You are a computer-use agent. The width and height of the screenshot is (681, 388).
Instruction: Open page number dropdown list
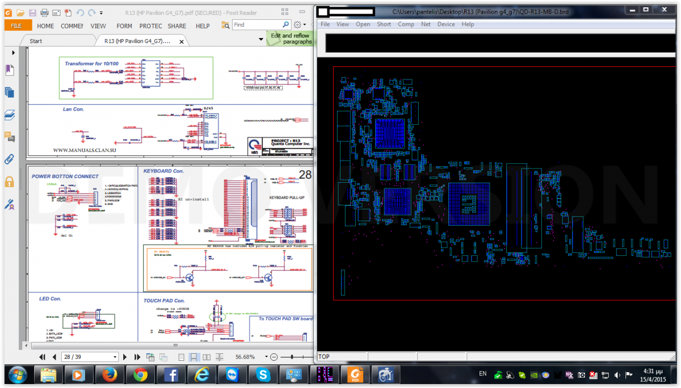point(115,357)
